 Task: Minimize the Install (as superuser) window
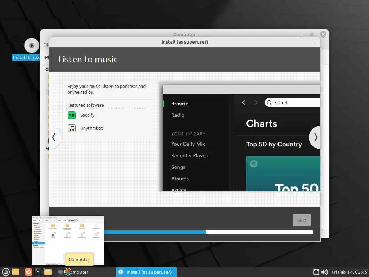315,43
